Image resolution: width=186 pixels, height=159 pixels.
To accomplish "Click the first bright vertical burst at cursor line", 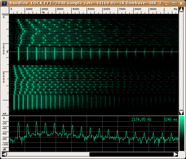I will point(18,52).
